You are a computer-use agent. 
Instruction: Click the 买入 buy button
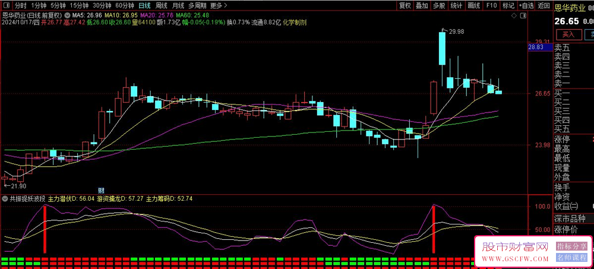(568, 34)
